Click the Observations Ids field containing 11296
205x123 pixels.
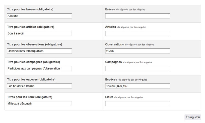coord(137,51)
